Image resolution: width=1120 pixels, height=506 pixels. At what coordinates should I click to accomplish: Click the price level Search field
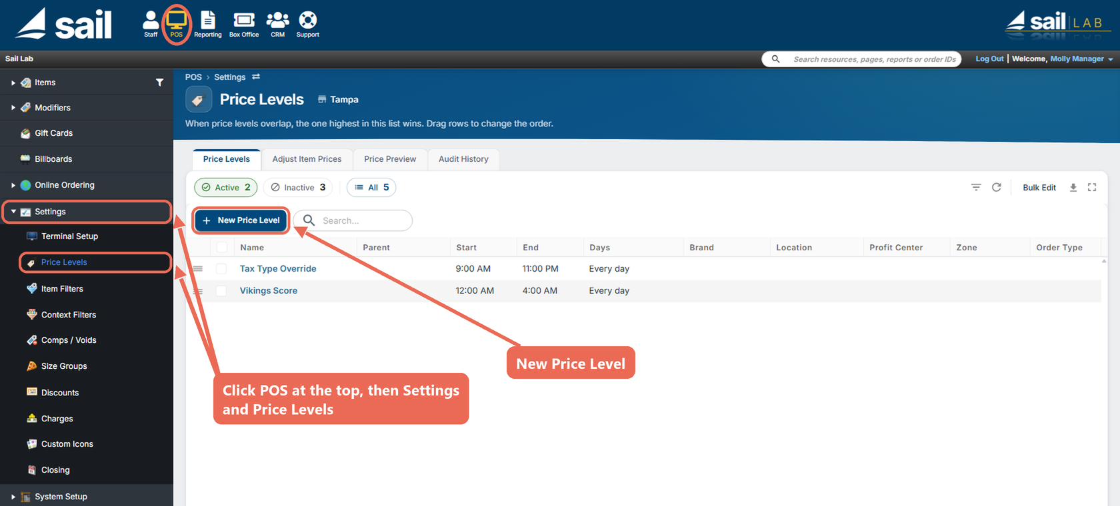pyautogui.click(x=353, y=220)
